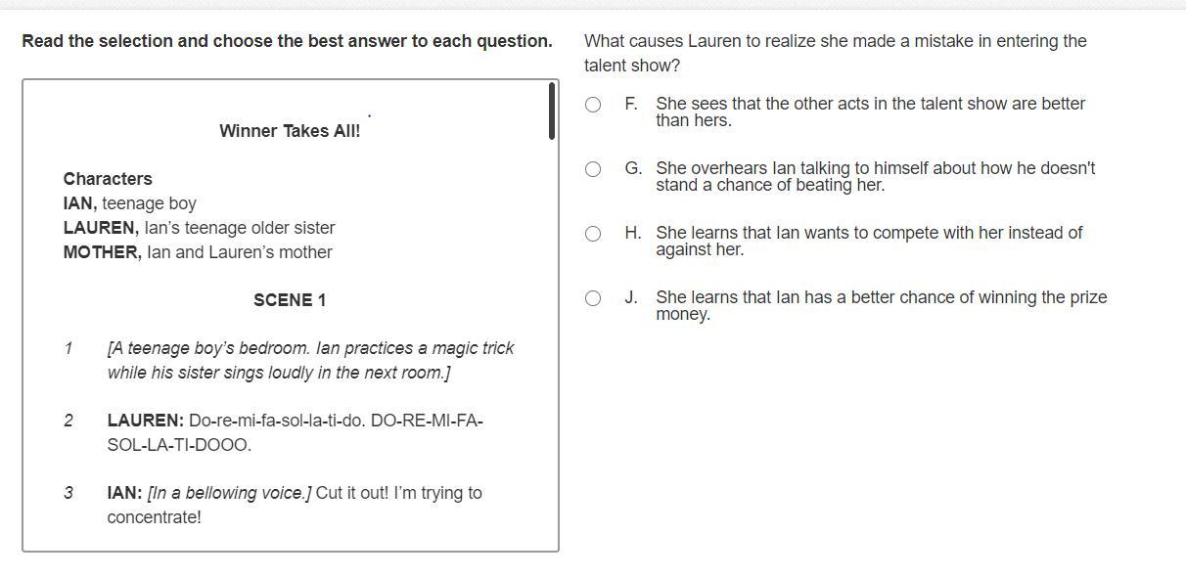The height and width of the screenshot is (578, 1186).
Task: Select radio button for answer F
Action: 593,105
